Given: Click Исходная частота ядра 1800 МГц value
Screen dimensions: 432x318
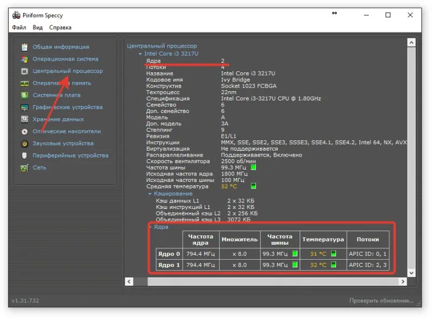Looking at the screenshot, I should coord(234,174).
